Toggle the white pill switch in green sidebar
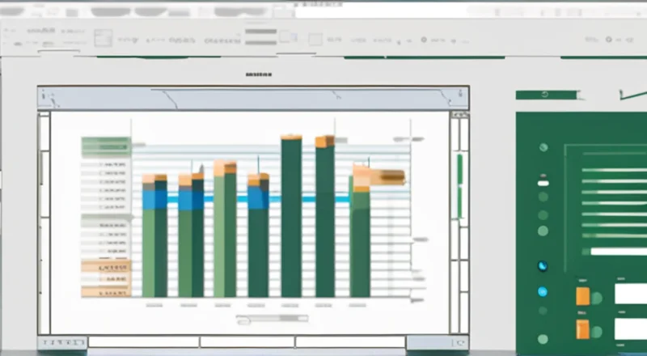 point(543,183)
